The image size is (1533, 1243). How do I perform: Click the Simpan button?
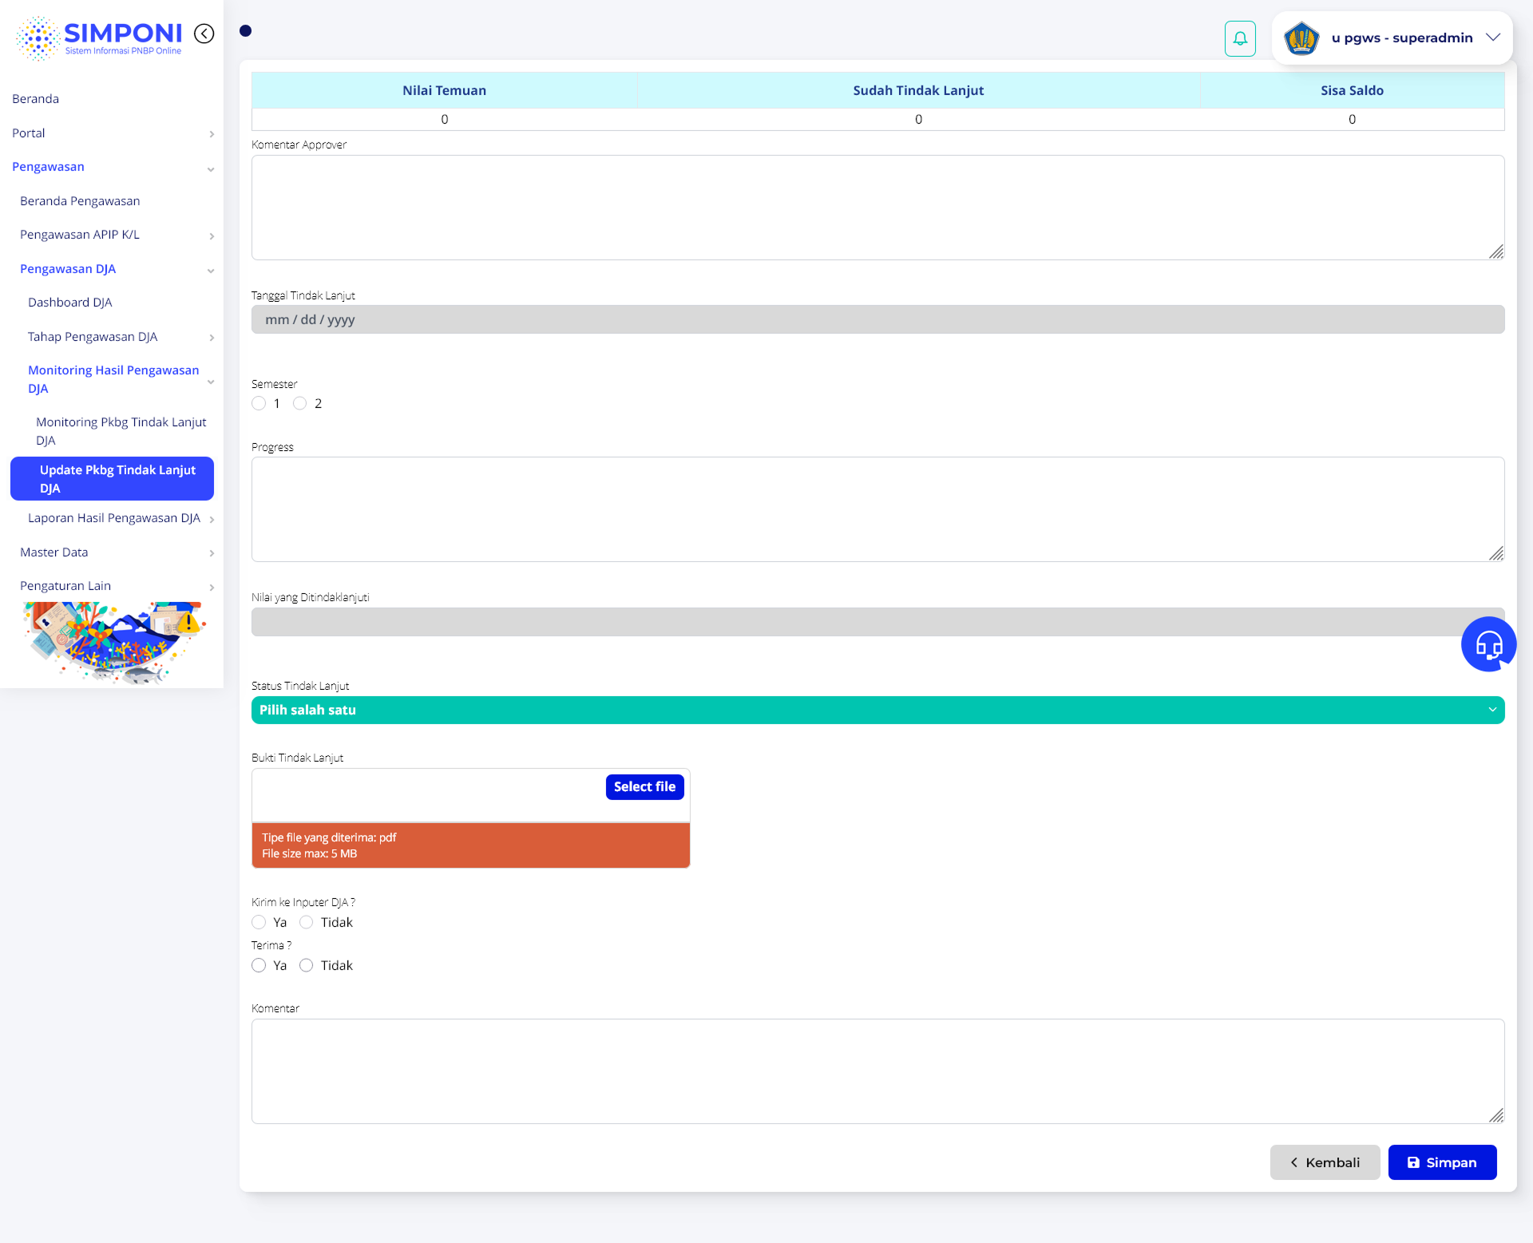(x=1442, y=1162)
